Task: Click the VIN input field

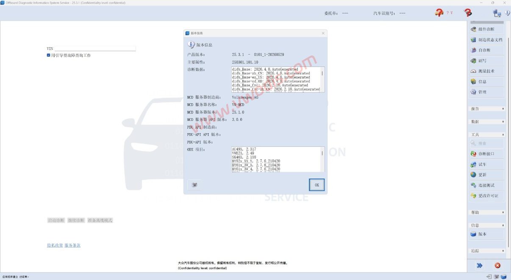Action: tap(95, 49)
